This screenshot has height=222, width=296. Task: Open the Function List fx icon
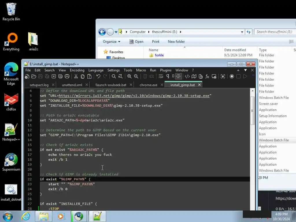(207, 76)
